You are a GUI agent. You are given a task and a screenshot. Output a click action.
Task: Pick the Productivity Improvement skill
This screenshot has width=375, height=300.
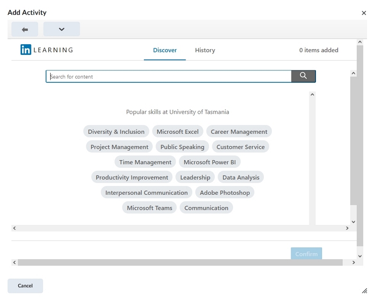(x=132, y=177)
